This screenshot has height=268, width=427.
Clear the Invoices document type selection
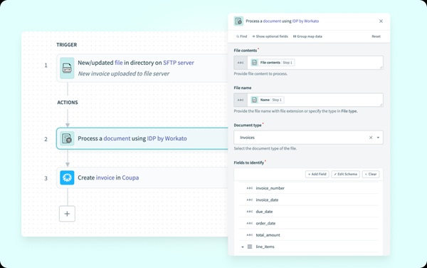click(371, 138)
